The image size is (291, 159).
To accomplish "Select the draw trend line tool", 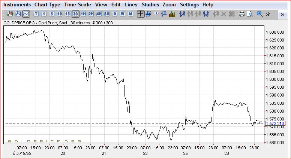I will click(182, 14).
